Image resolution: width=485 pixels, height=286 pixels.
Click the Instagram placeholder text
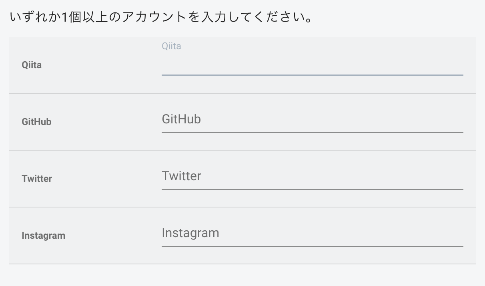[190, 233]
